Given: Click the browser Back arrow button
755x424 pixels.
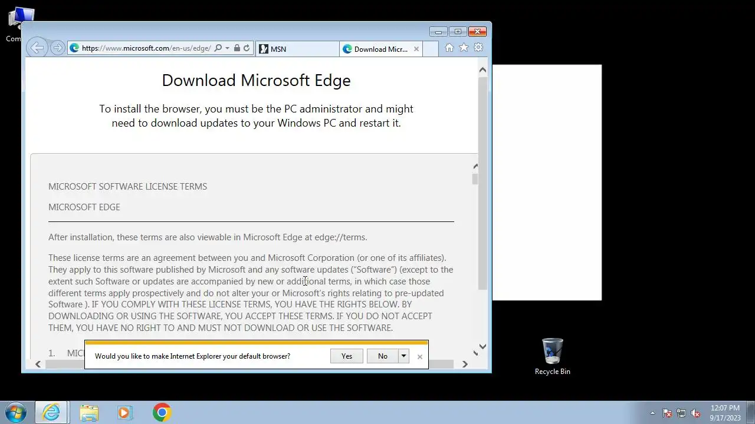Looking at the screenshot, I should [x=37, y=48].
